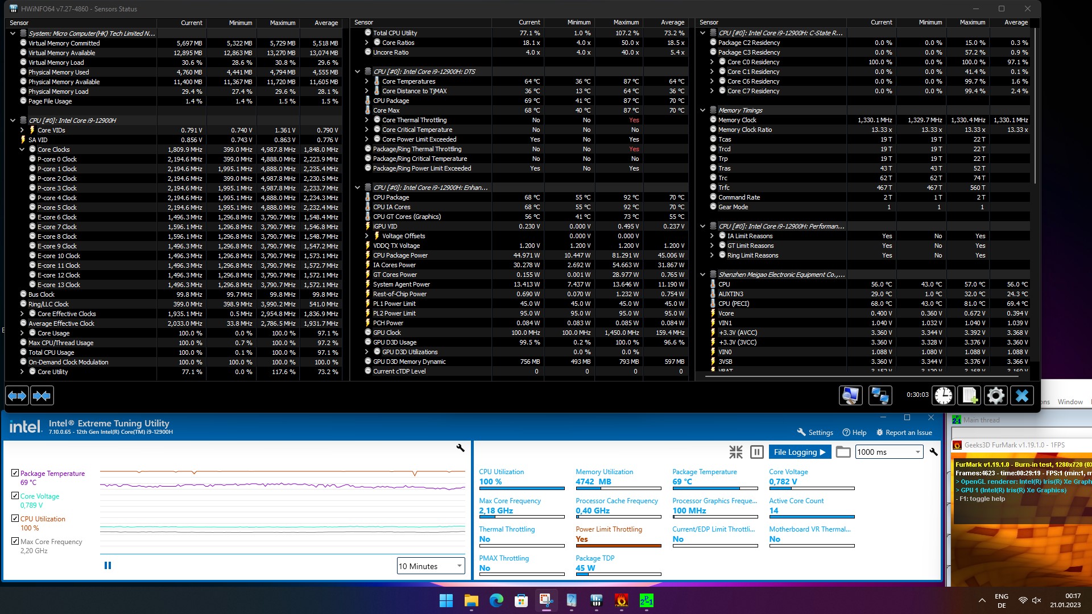This screenshot has height=614, width=1092.
Task: Close sensors with blue X icon
Action: pyautogui.click(x=1022, y=396)
